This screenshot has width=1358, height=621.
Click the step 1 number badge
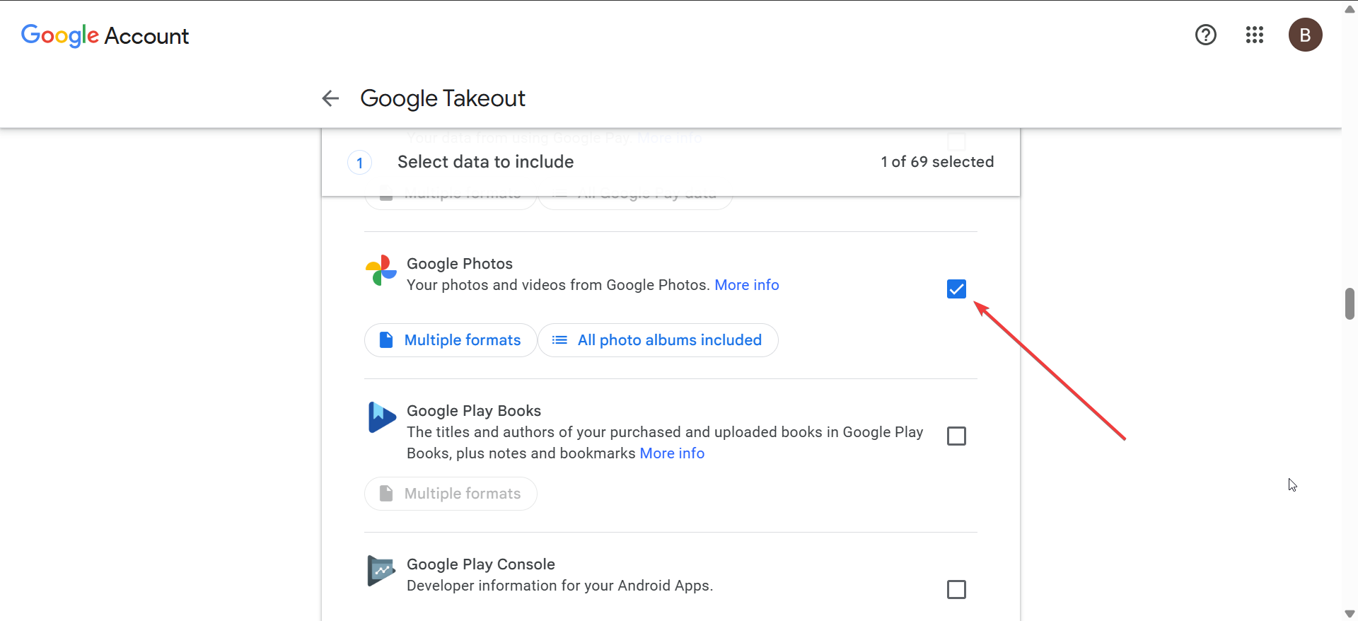click(x=359, y=163)
